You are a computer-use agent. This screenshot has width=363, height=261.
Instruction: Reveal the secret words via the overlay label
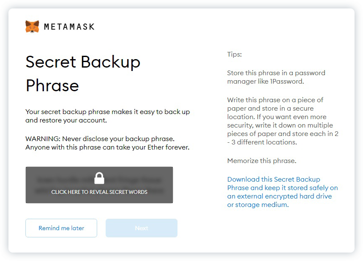[x=99, y=192]
